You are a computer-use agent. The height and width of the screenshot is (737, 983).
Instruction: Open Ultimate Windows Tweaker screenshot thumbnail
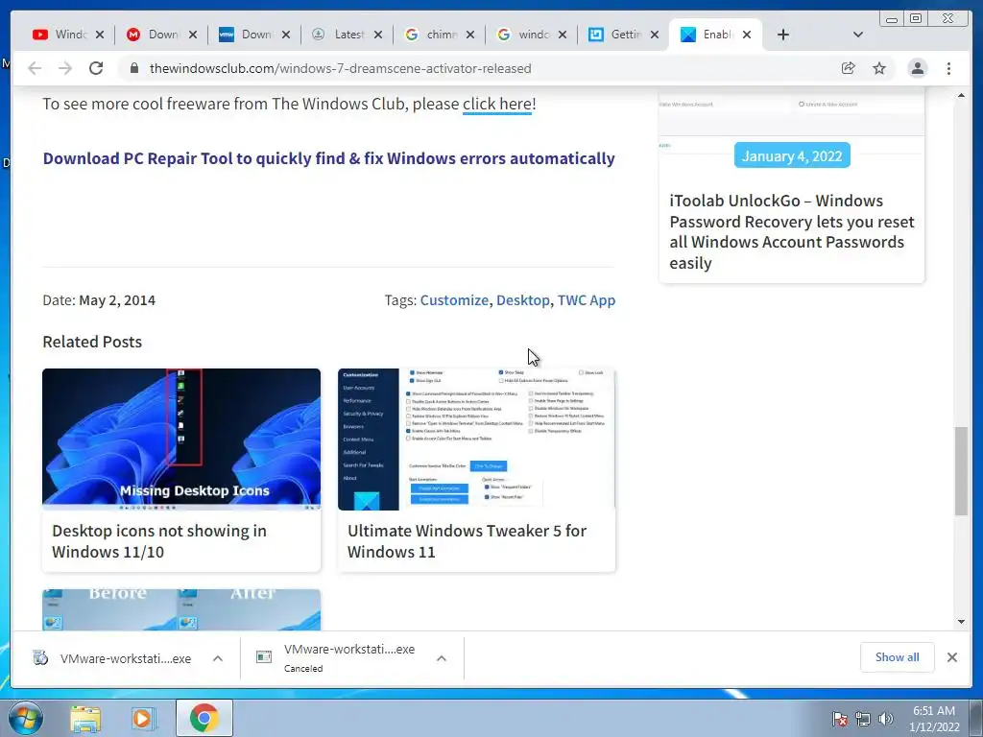[476, 439]
